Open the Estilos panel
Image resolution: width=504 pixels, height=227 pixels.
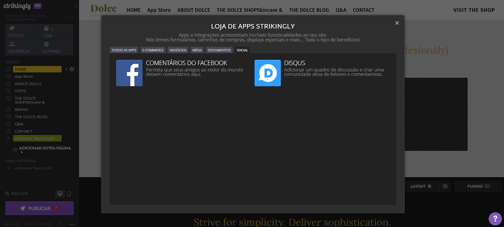(22, 32)
